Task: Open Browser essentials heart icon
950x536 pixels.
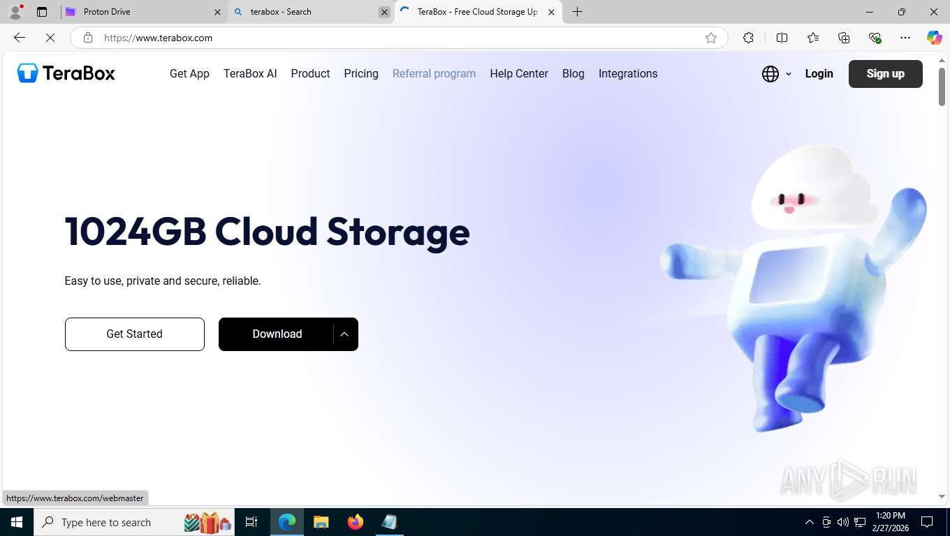Action: click(875, 38)
